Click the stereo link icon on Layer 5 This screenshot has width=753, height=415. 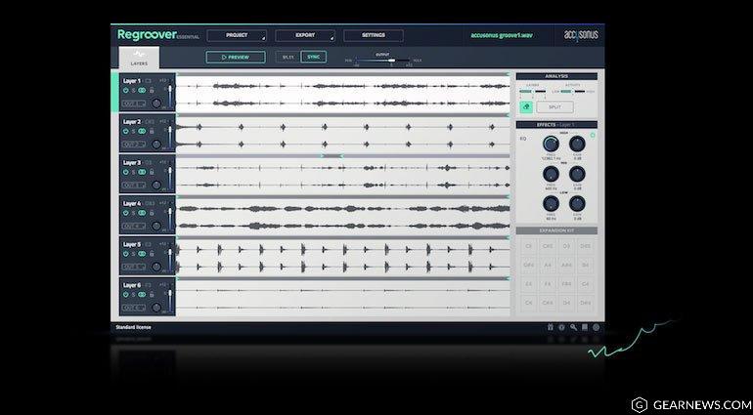[x=142, y=253]
